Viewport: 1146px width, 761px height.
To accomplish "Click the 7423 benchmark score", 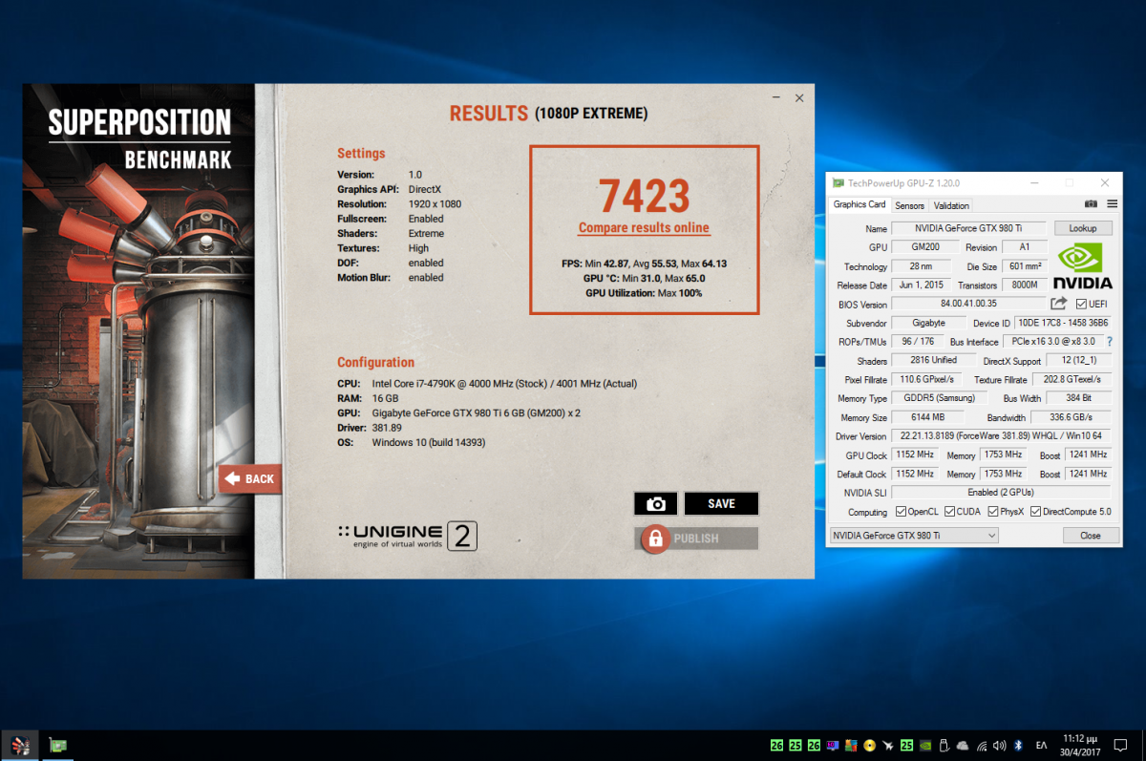I will click(x=644, y=196).
